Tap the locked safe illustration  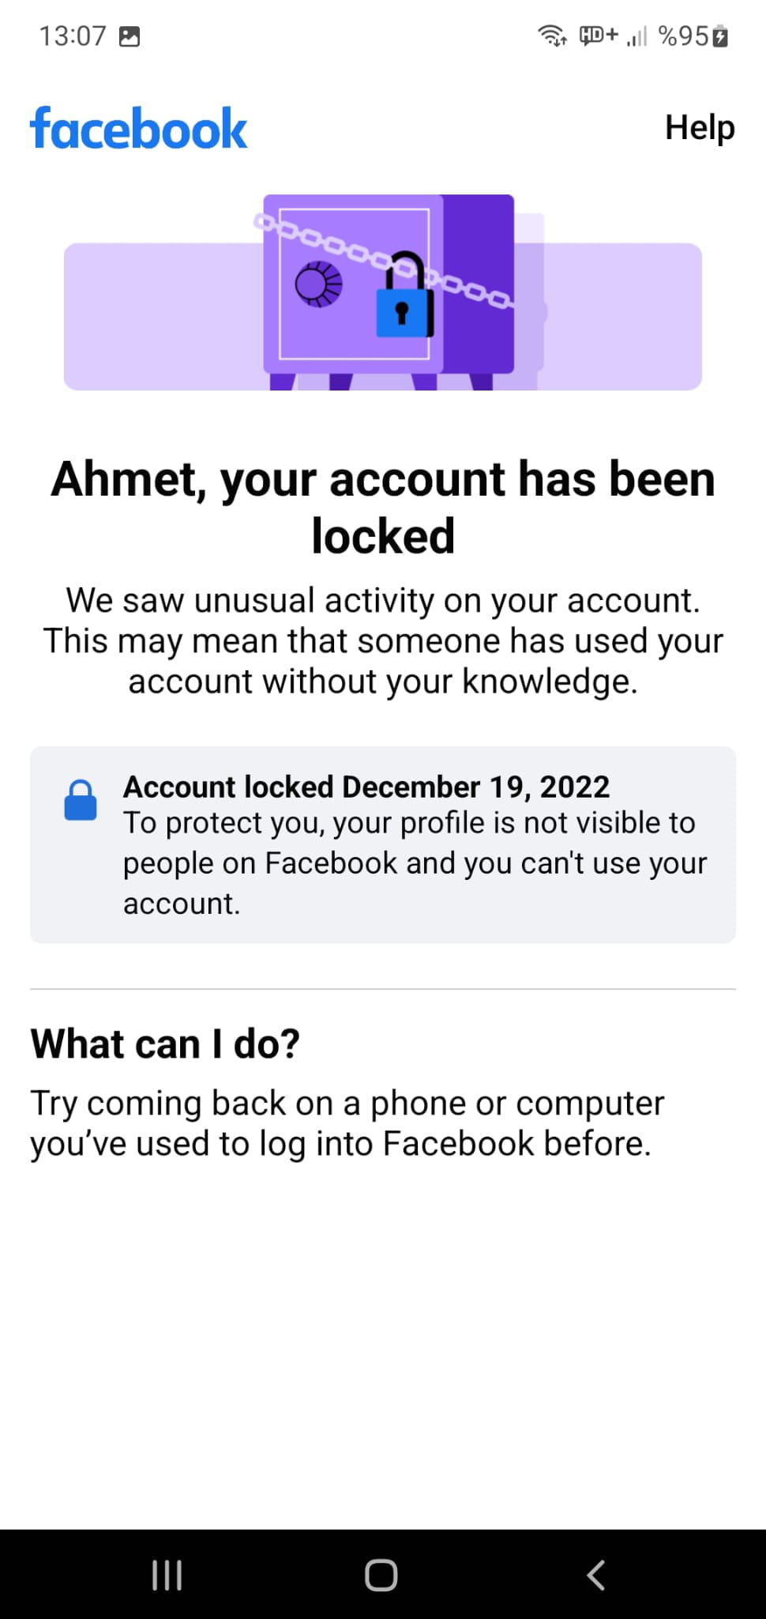pos(387,289)
